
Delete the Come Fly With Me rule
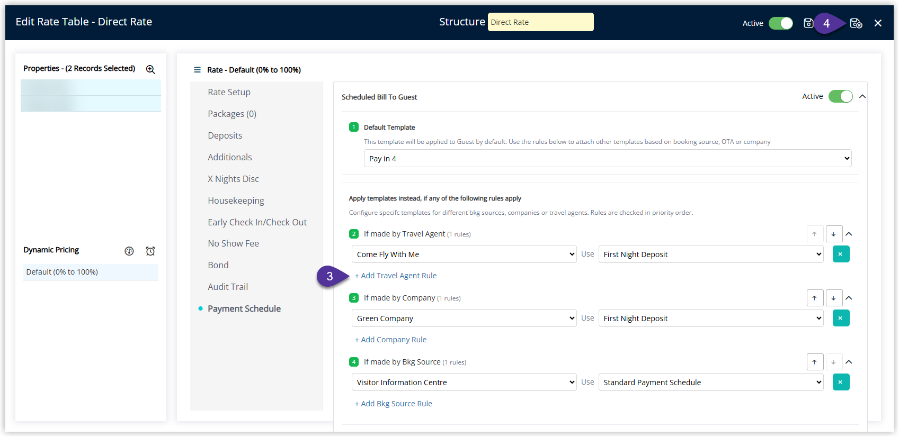841,254
